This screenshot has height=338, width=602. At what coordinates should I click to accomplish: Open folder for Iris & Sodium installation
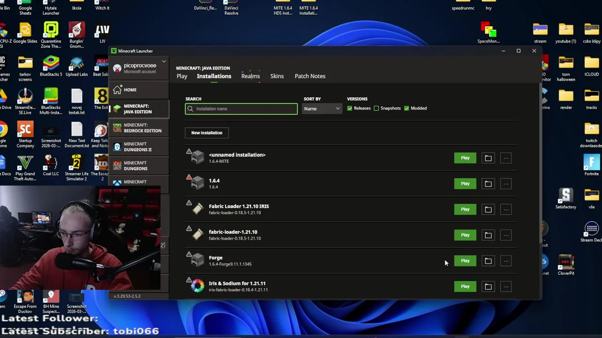488,286
